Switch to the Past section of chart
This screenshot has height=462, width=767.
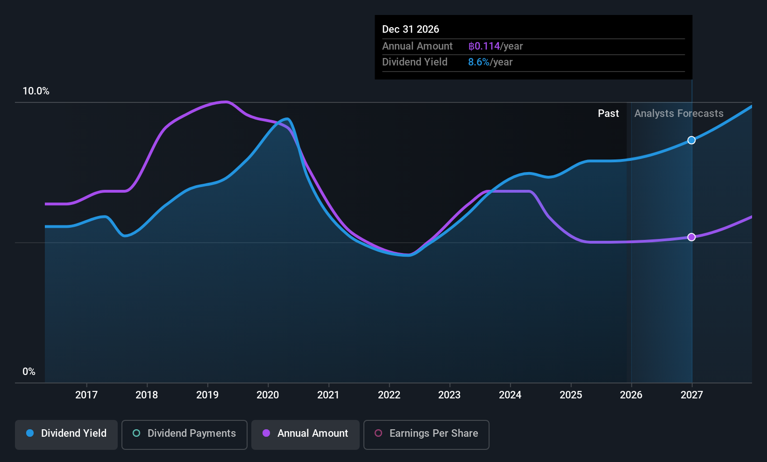[608, 113]
